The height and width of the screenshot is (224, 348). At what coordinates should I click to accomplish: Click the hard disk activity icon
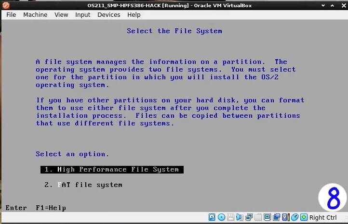212,217
